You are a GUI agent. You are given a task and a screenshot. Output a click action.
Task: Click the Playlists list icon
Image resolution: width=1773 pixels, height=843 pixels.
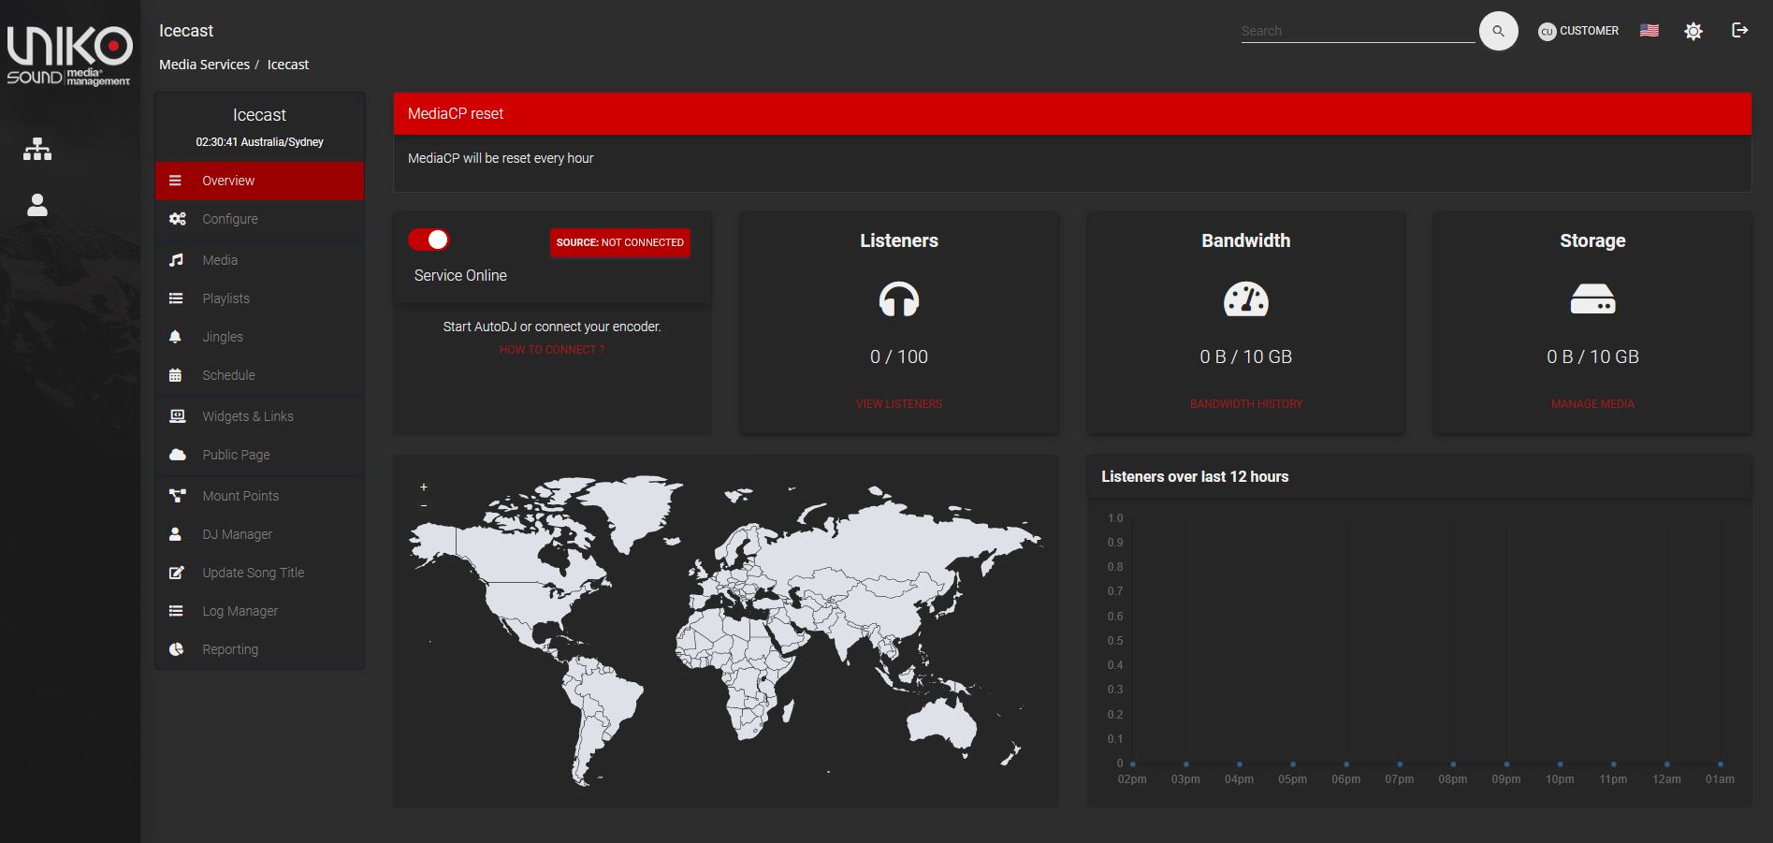(x=176, y=298)
